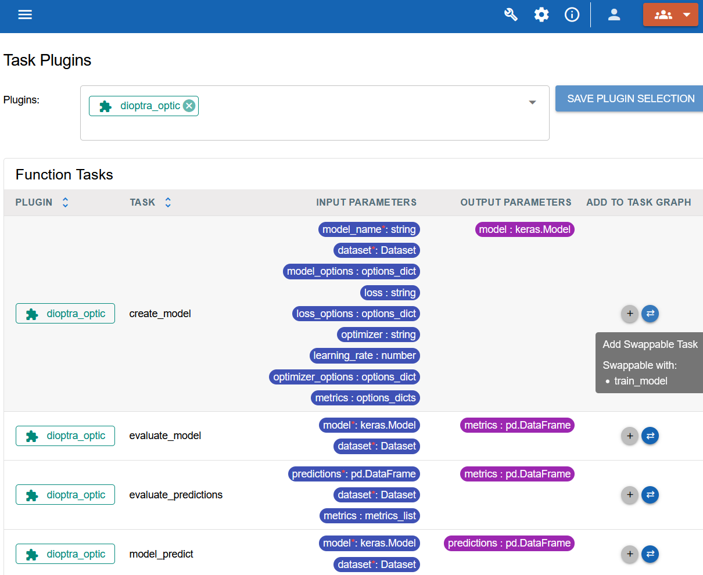Click dioptra_optic chip in create_model row
The height and width of the screenshot is (575, 703).
(x=65, y=314)
